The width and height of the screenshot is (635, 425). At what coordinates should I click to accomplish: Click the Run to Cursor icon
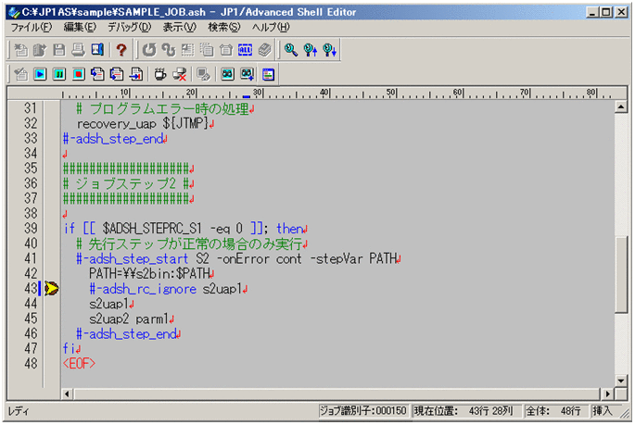[x=136, y=74]
